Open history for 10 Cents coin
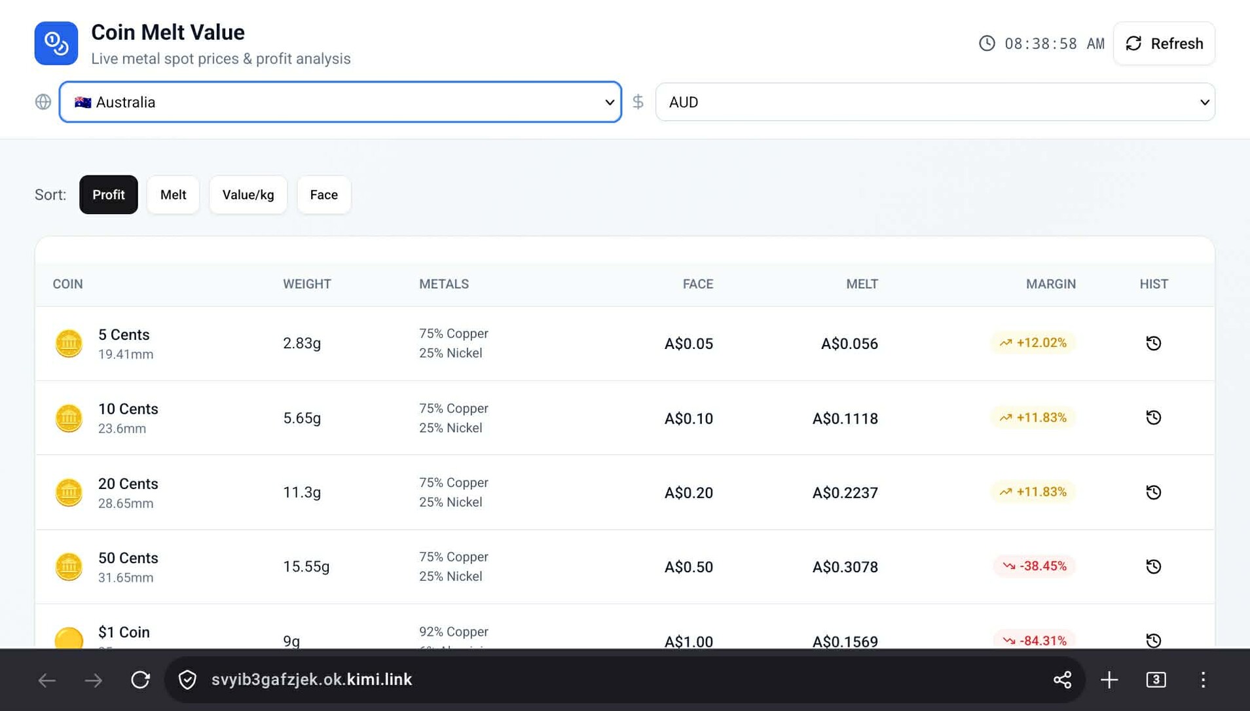1250x711 pixels. click(1153, 418)
